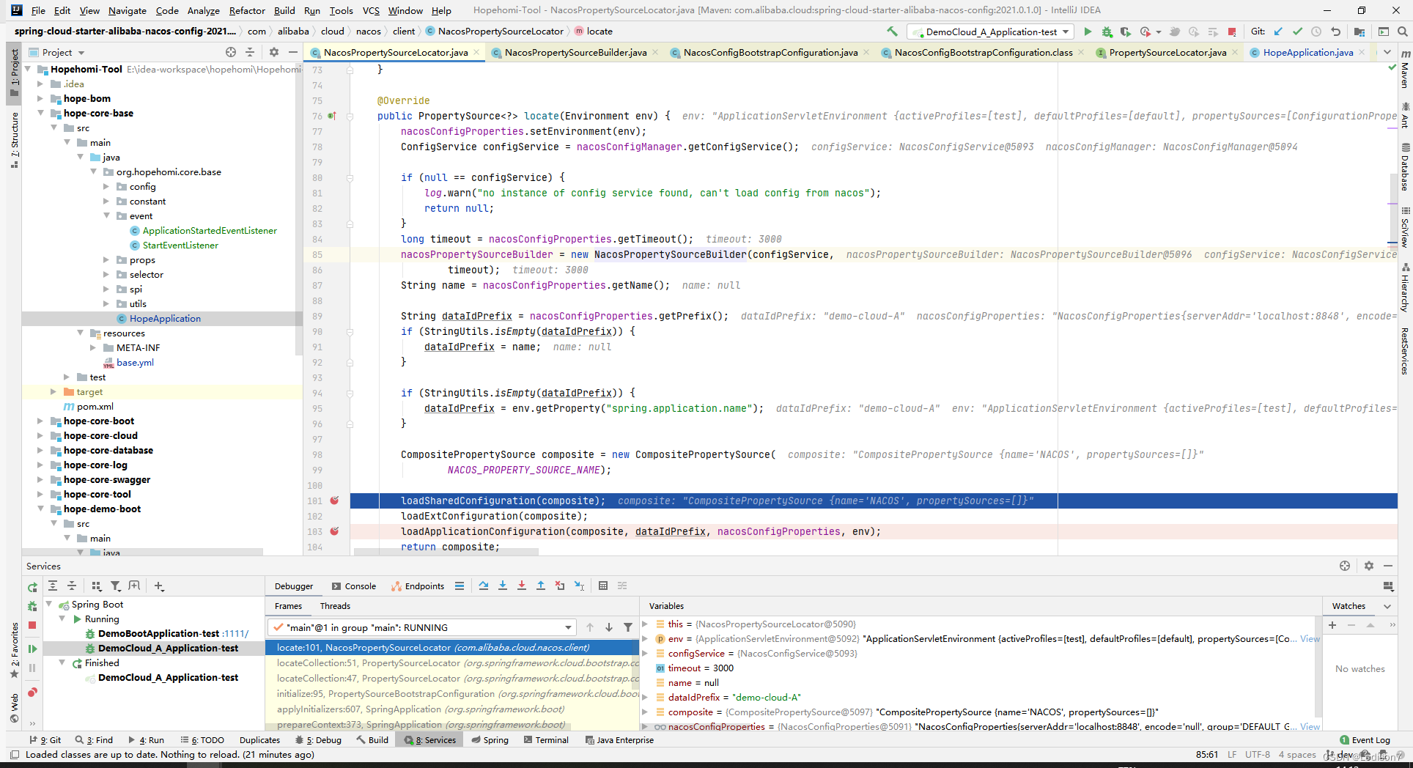Select locateCollection:51 stack frame
The height and width of the screenshot is (768, 1413).
[452, 663]
